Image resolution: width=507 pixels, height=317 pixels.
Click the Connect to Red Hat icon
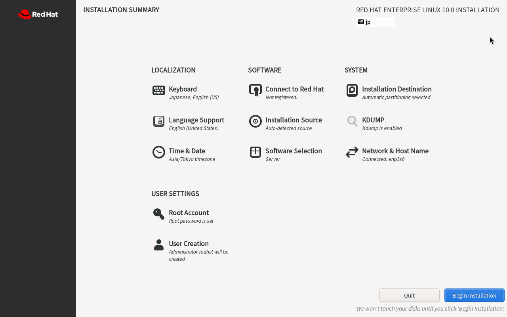255,90
